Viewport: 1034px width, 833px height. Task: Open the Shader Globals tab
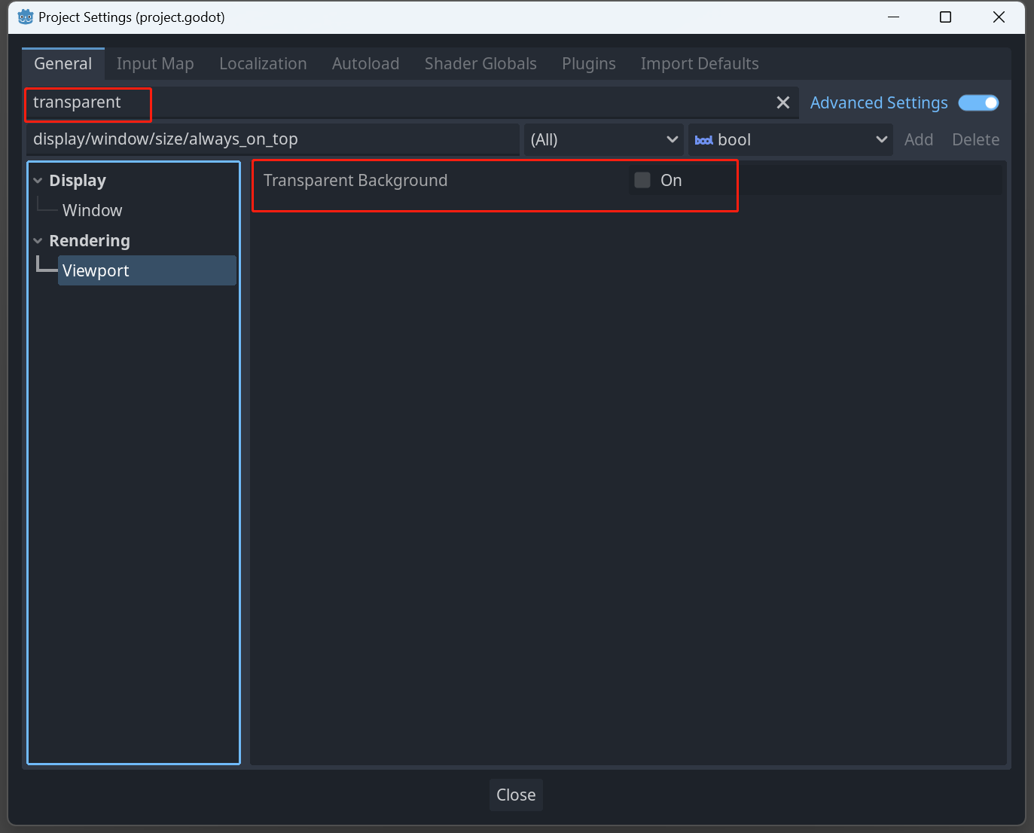tap(480, 63)
